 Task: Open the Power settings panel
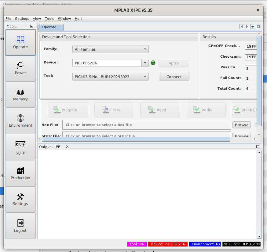20,69
